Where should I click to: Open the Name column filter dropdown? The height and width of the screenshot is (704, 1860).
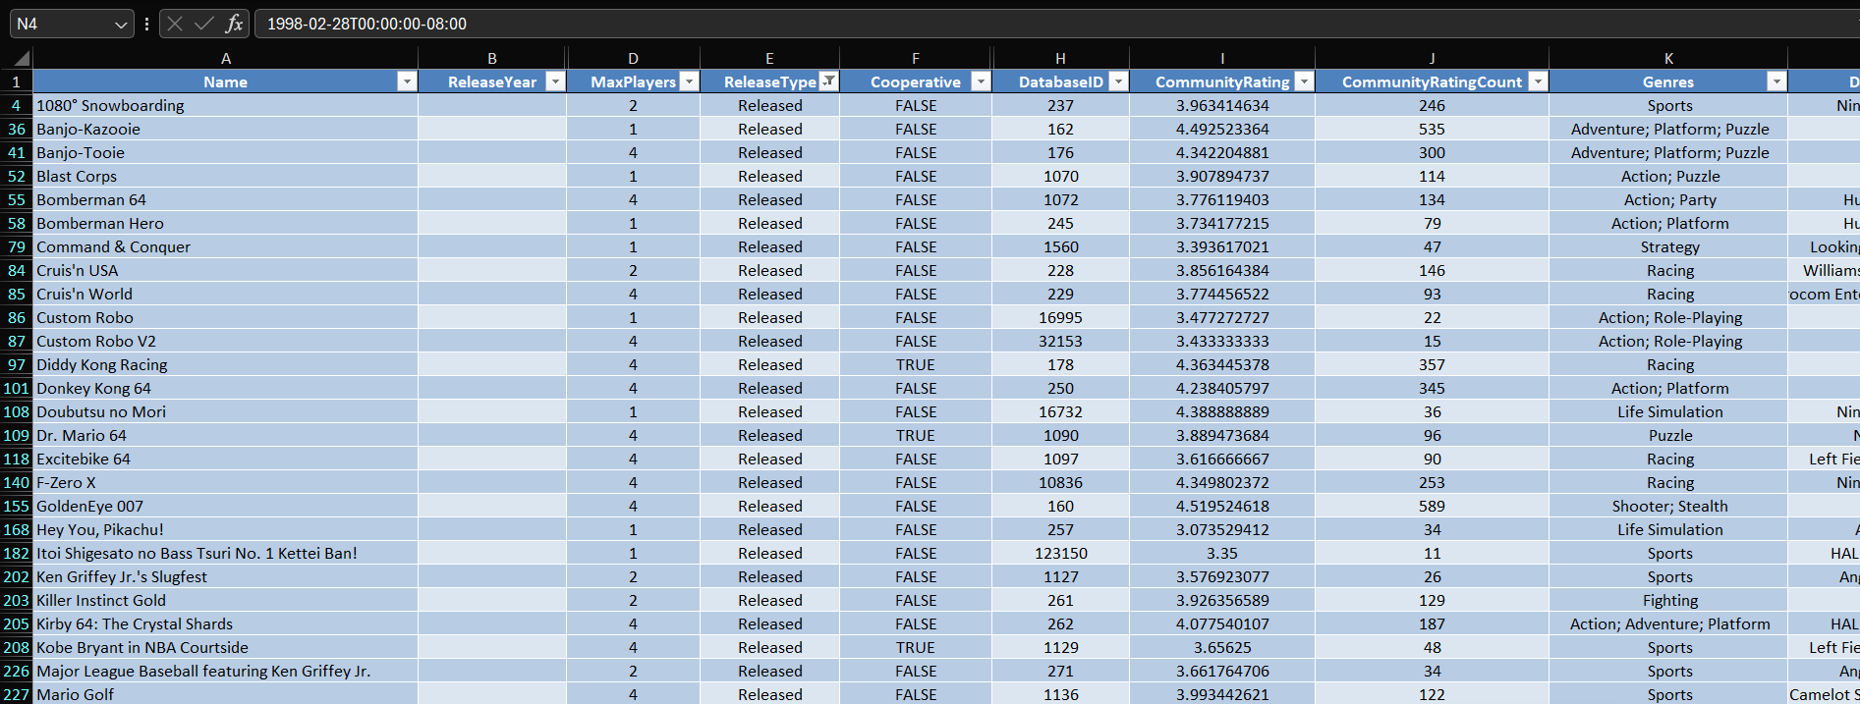[407, 81]
